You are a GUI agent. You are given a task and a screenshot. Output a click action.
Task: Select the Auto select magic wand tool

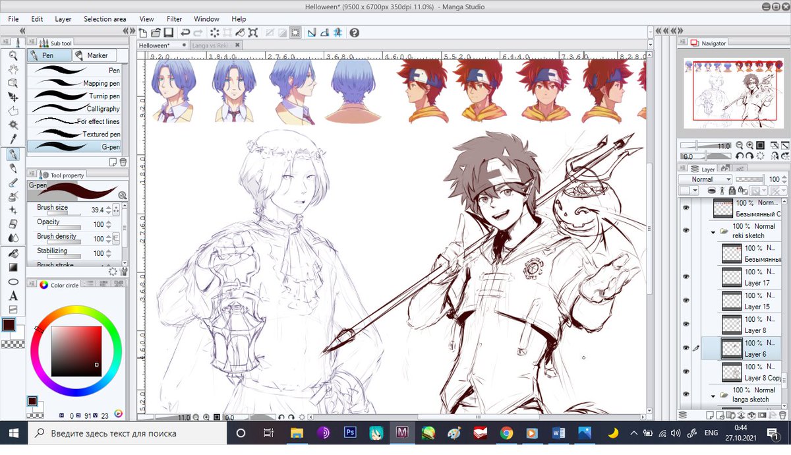[13, 124]
